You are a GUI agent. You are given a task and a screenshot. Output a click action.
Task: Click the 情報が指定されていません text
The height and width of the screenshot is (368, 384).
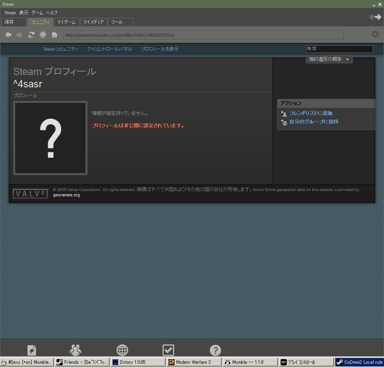pyautogui.click(x=120, y=113)
